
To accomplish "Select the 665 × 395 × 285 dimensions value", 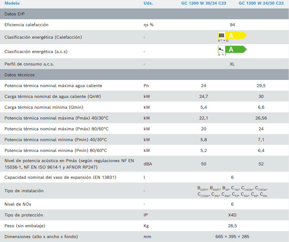I will click(232, 237).
